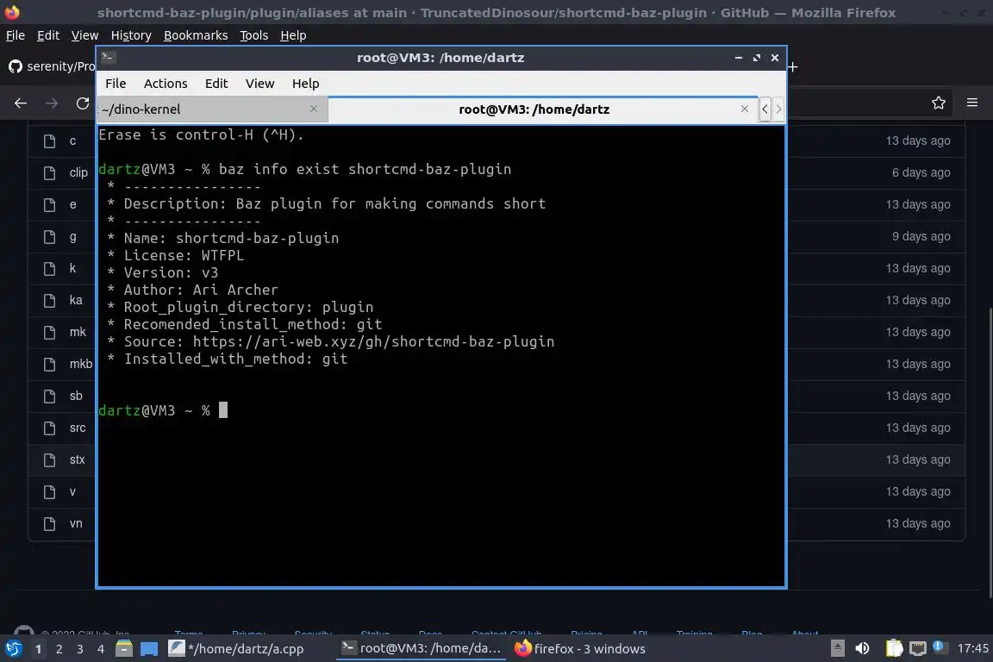The width and height of the screenshot is (993, 662).
Task: Switch to workspace 4
Action: [x=101, y=649]
